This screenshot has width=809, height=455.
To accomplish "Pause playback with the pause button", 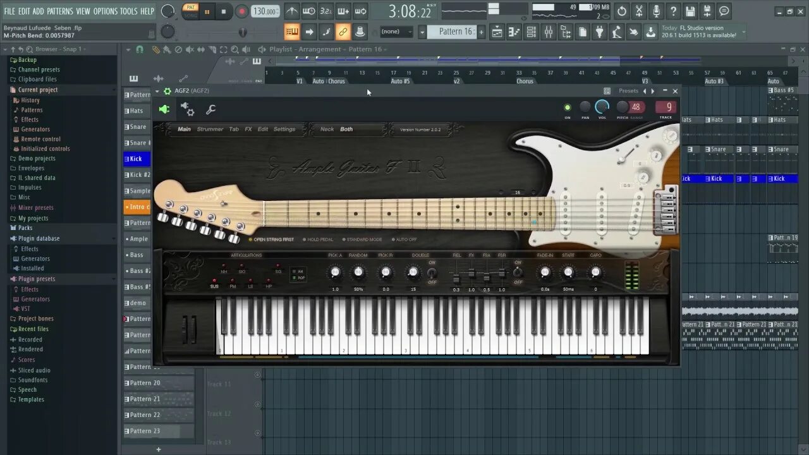I will coord(207,11).
